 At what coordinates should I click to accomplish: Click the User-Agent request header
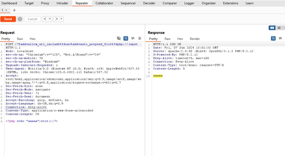pyautogui.click(x=73, y=71)
